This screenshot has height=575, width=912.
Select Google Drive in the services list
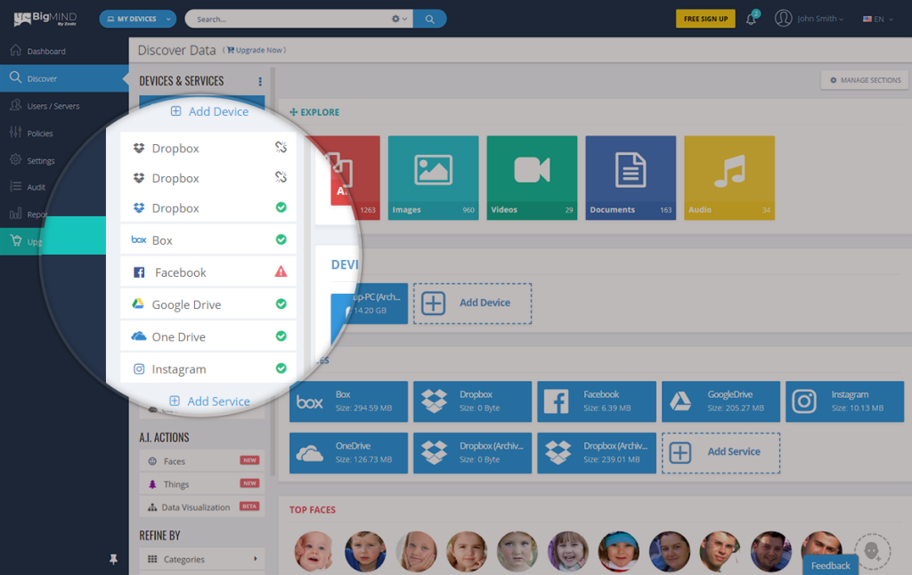coord(208,304)
